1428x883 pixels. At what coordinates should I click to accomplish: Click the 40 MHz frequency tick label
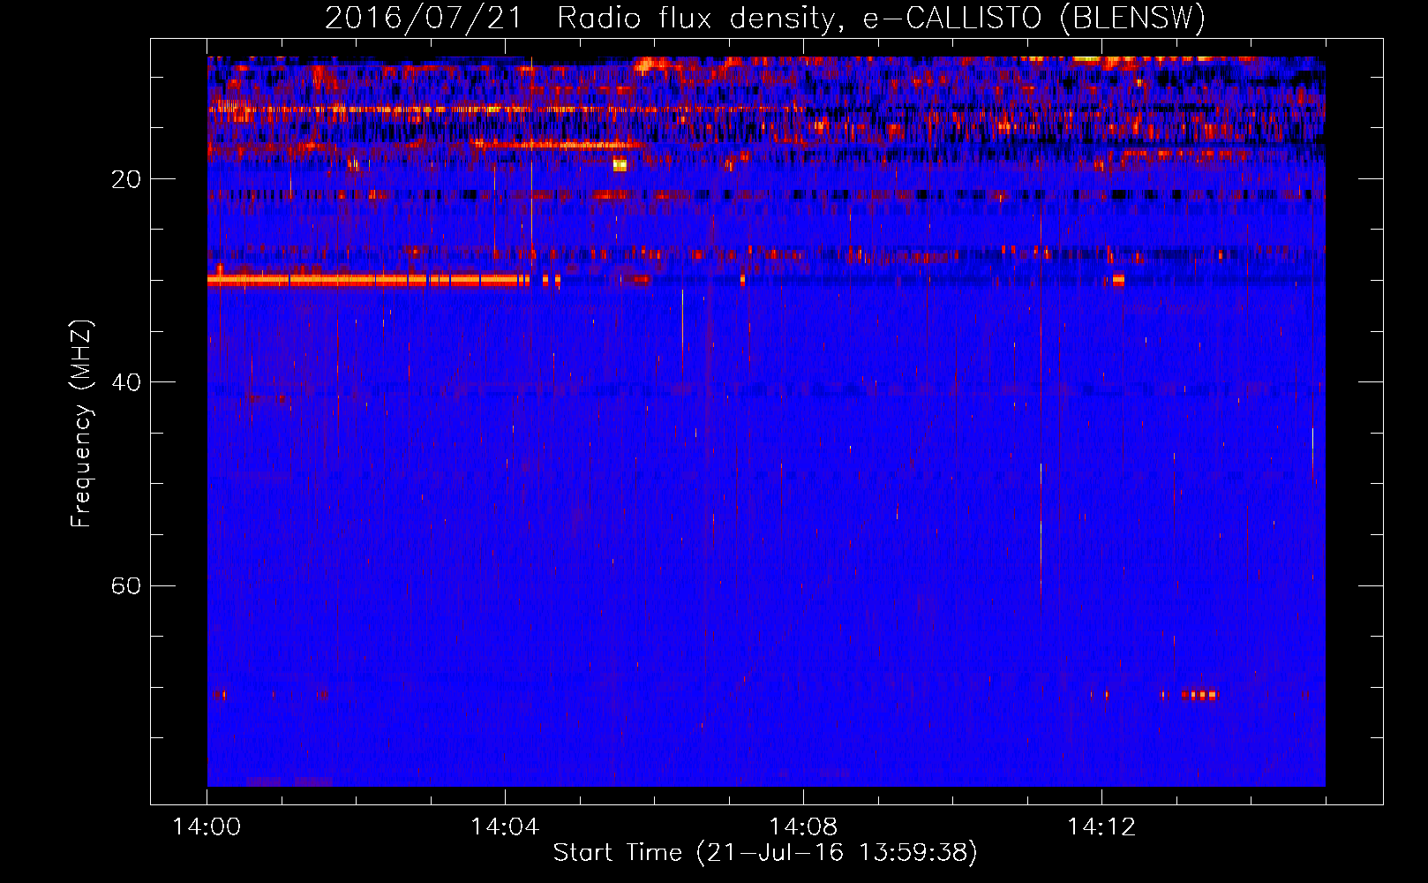click(125, 382)
